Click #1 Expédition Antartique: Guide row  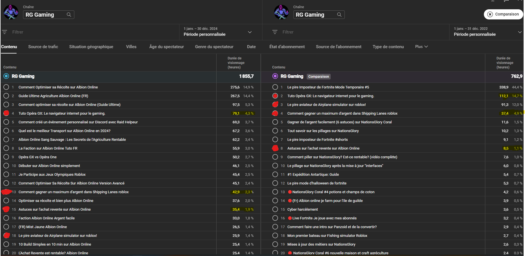(313, 175)
